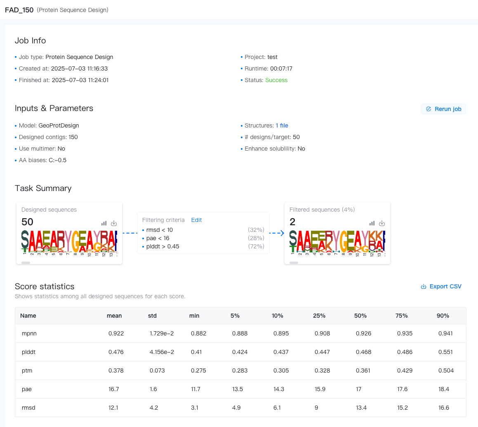
Task: Edit the filtering criteria
Action: pos(196,220)
